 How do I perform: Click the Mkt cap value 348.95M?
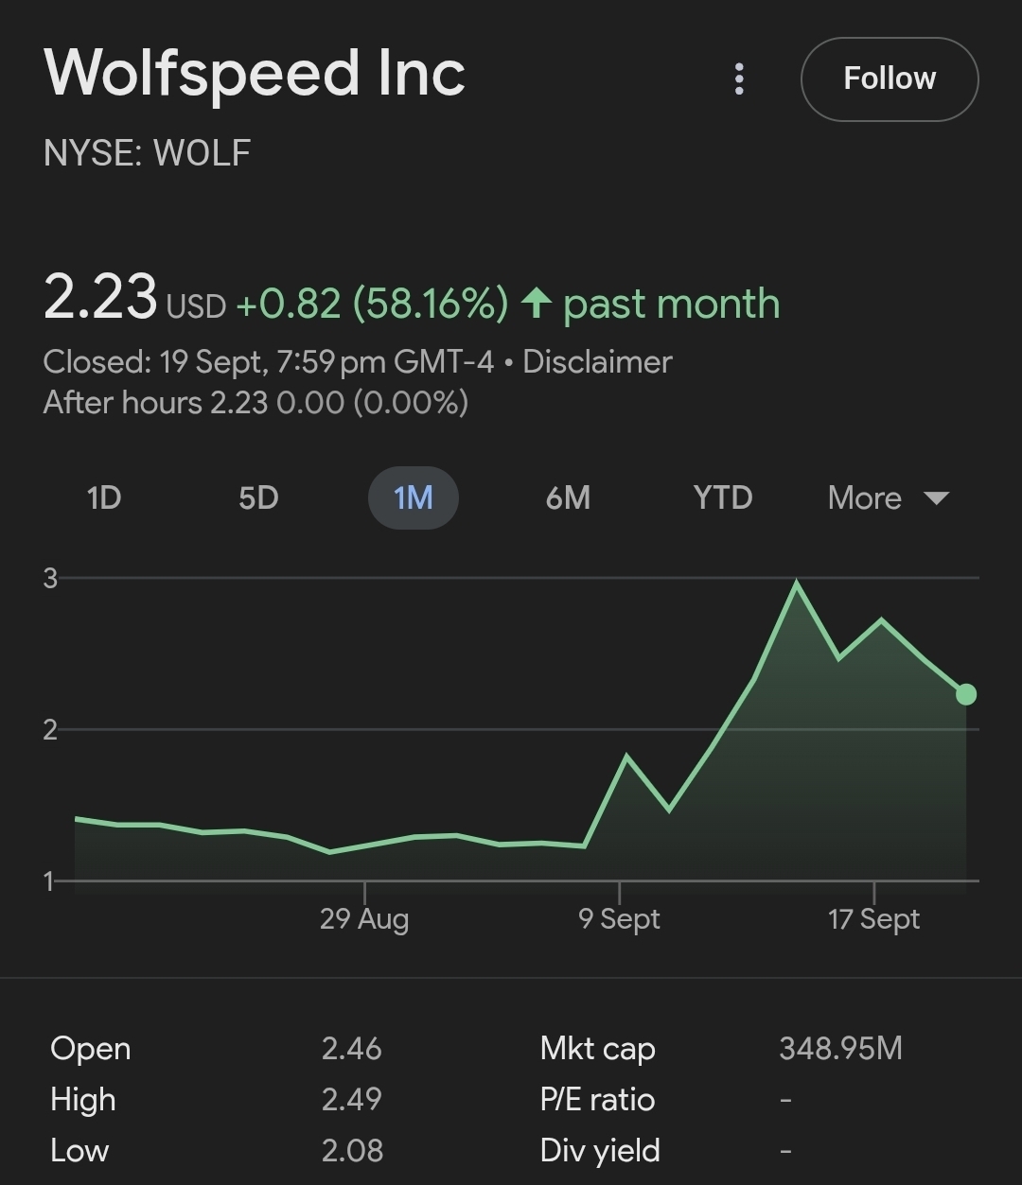[x=840, y=1048]
